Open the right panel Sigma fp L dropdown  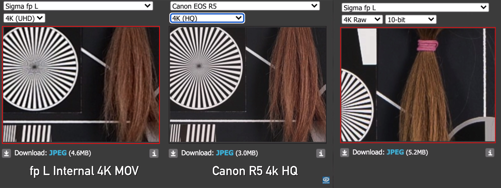click(415, 8)
